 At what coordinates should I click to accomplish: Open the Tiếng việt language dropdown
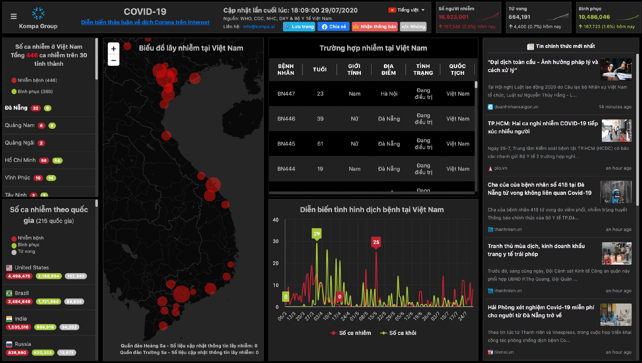(407, 10)
